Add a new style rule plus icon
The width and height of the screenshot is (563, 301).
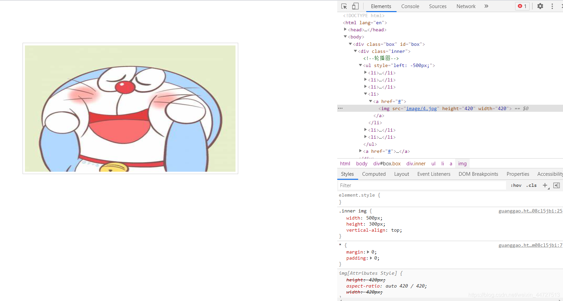545,185
